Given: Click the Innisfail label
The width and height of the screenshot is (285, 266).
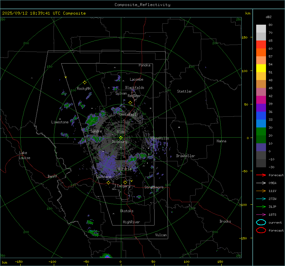Looking at the screenshot, I should [128, 114].
